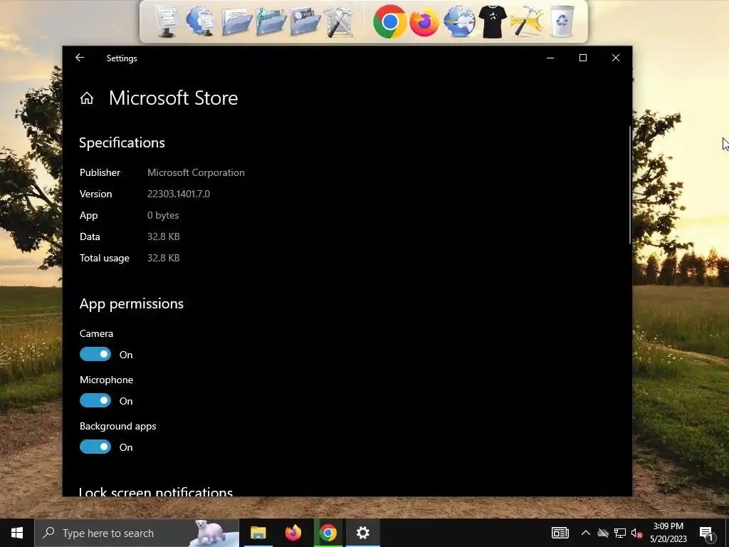Open News and interests in the taskbar
This screenshot has width=729, height=547.
tap(560, 533)
